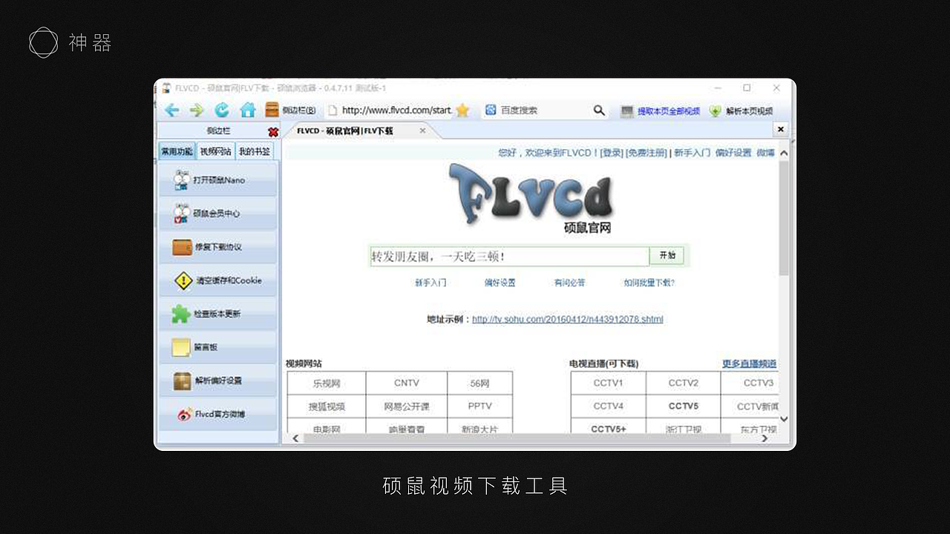
Task: Click the vertical scrollbar down arrow
Action: pos(784,420)
